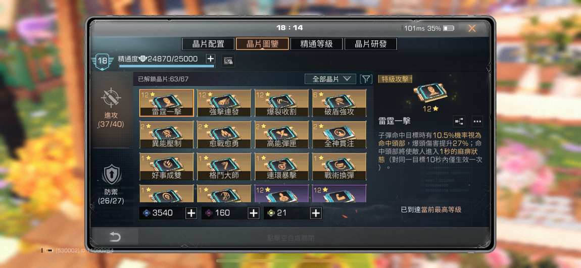This screenshot has height=268, width=581.
Task: Open the filter funnel icon
Action: point(366,79)
